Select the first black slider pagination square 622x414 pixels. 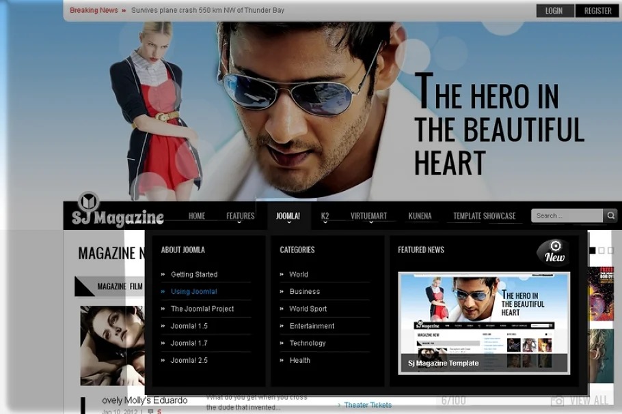point(592,250)
